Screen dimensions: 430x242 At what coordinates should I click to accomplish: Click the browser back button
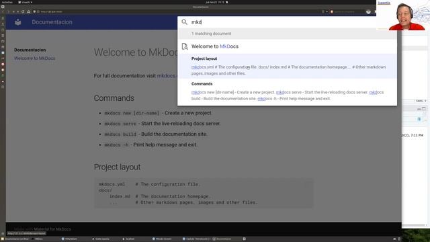3,12
